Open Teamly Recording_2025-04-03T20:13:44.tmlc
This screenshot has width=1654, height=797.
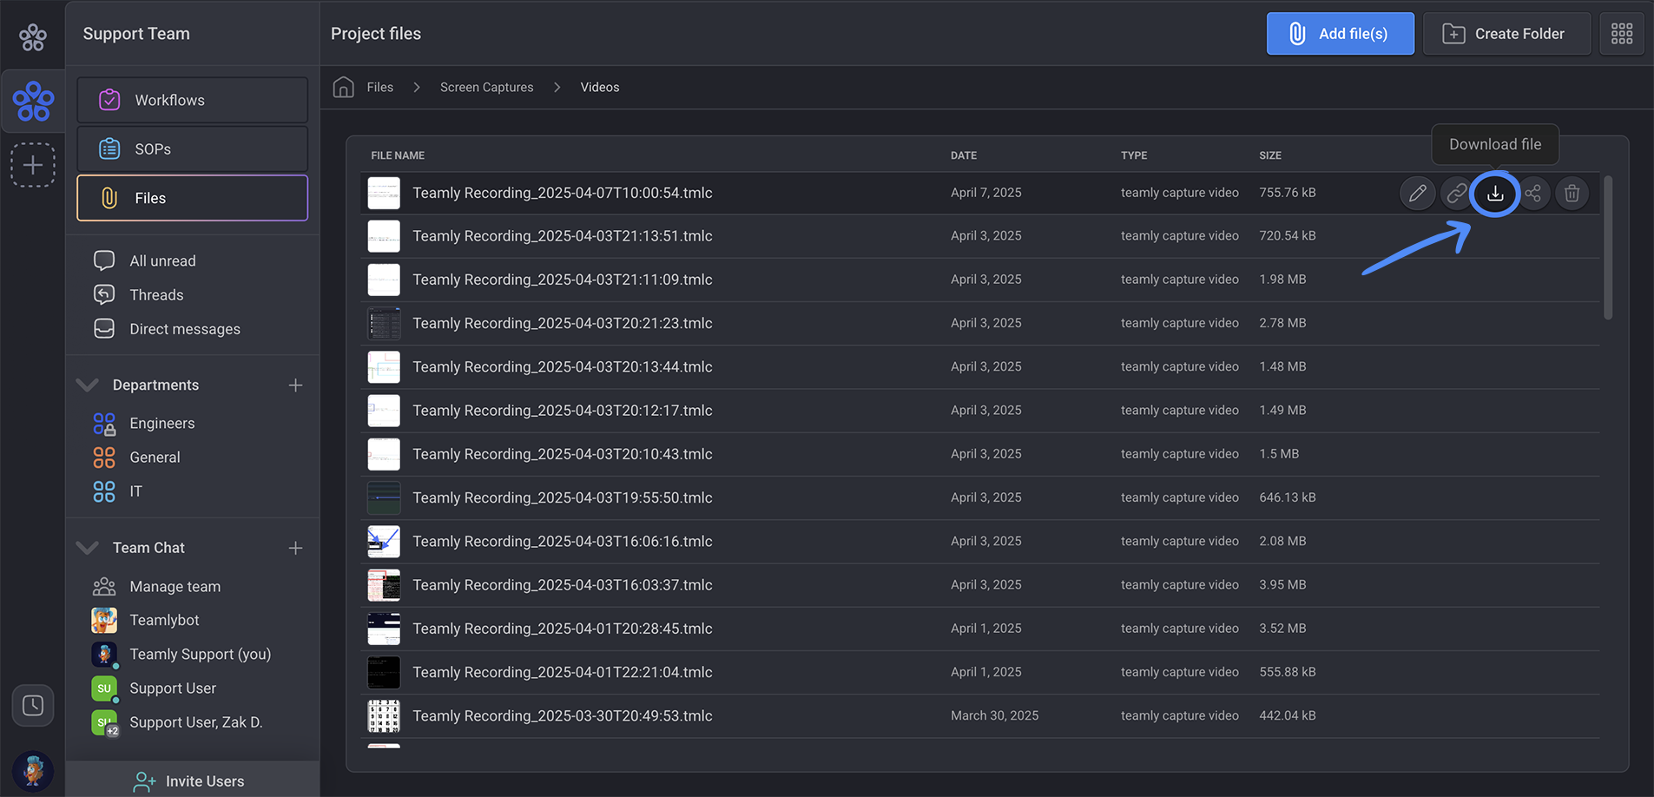562,366
